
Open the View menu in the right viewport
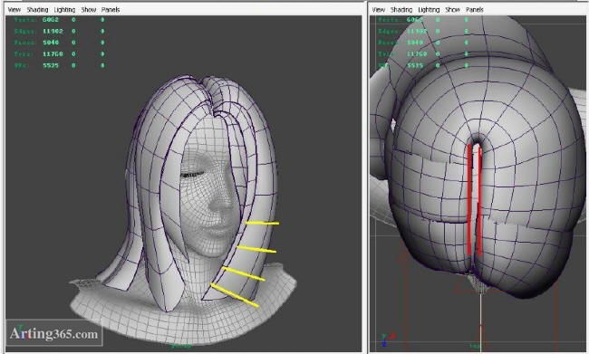coord(378,10)
